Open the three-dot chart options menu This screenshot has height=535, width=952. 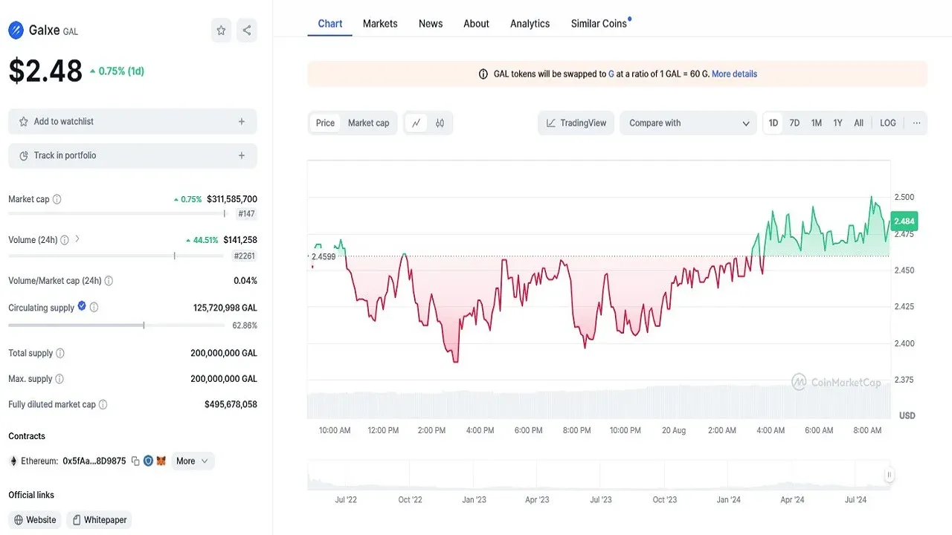click(x=916, y=123)
